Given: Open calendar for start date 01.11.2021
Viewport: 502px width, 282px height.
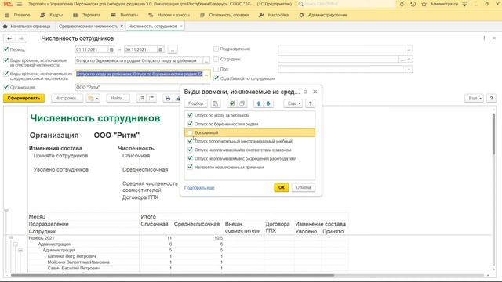Looking at the screenshot, I should click(x=111, y=49).
